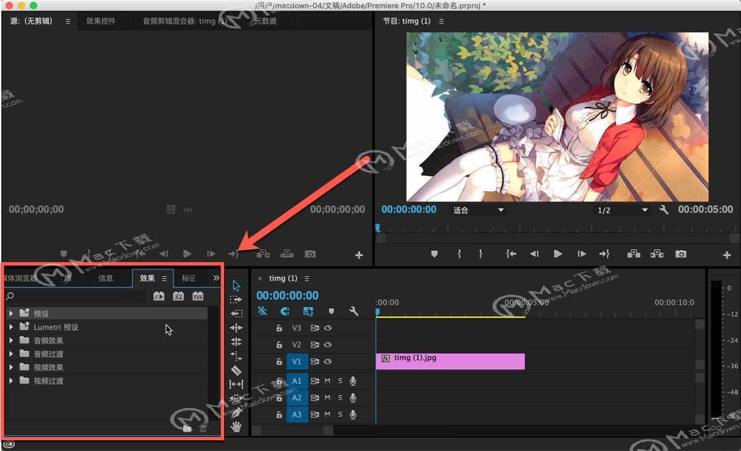Select the Hand tool
The height and width of the screenshot is (451, 741).
point(236,427)
